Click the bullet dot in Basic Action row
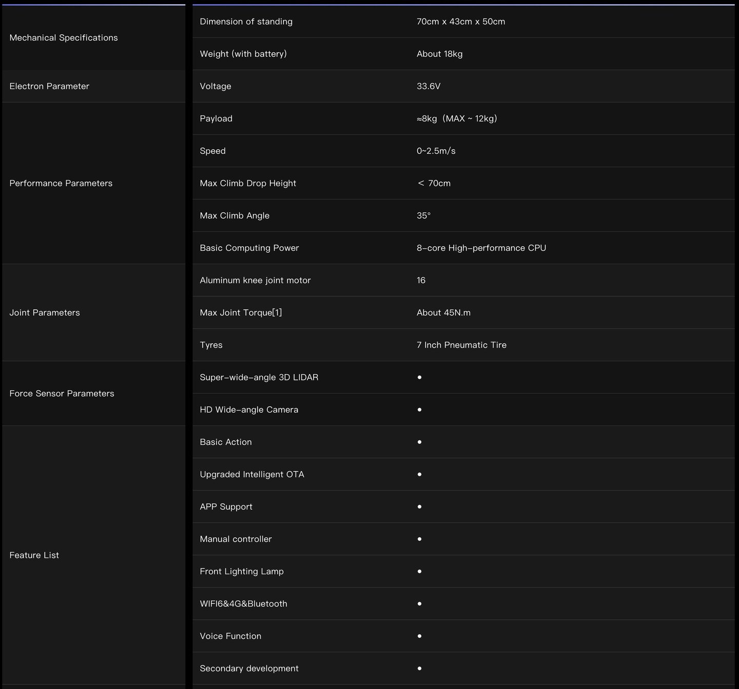739x689 pixels. (419, 442)
